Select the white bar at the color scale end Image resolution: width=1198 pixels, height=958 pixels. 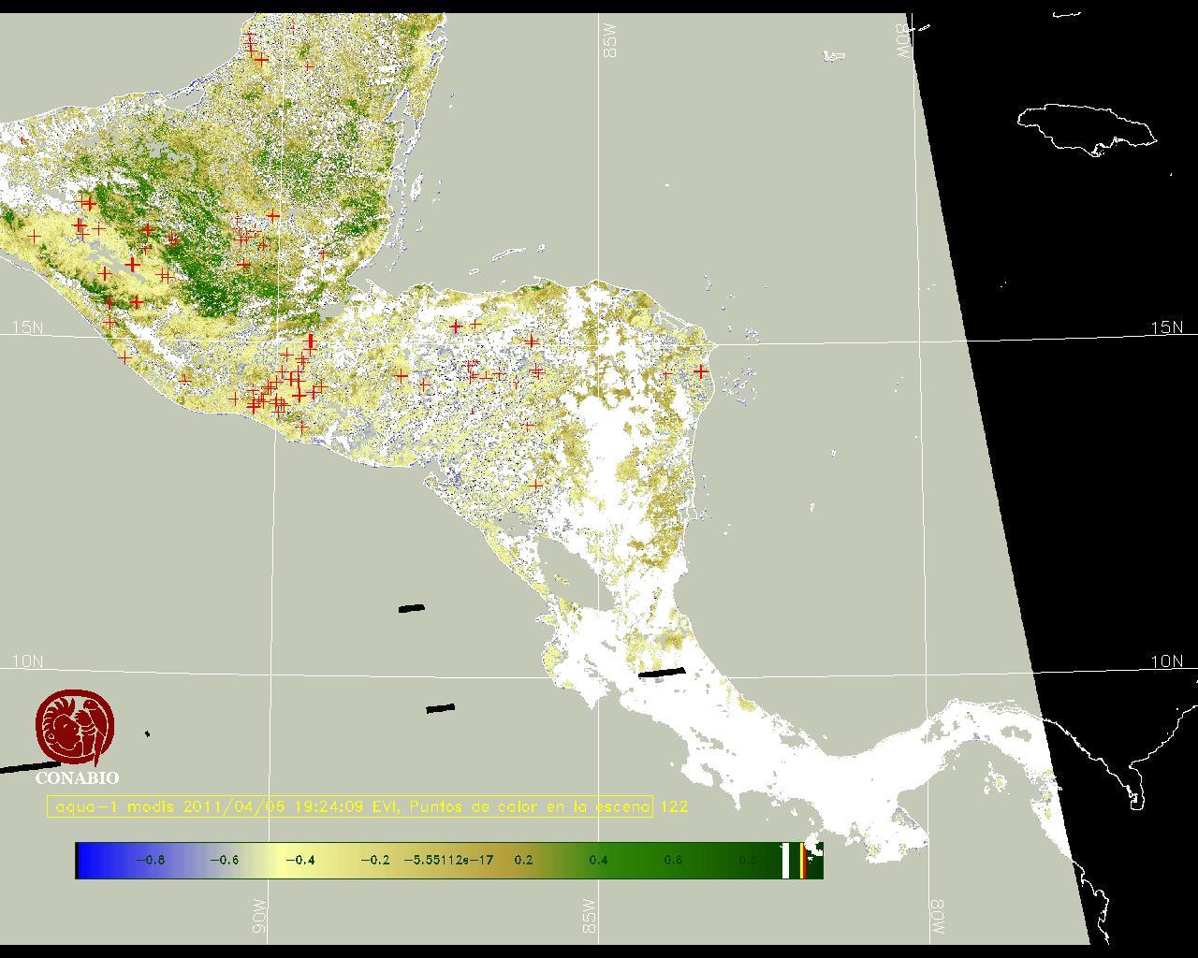[785, 861]
